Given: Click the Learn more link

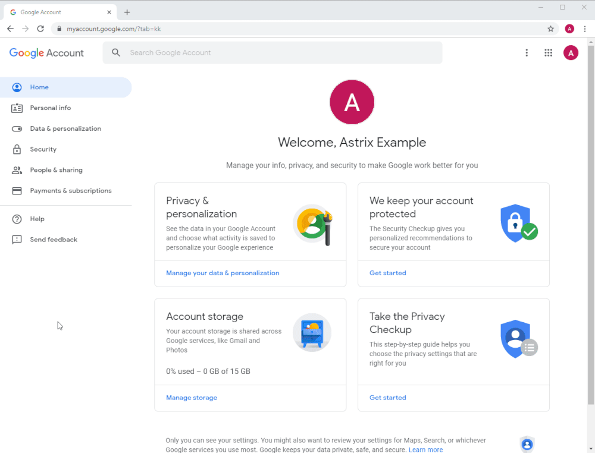Looking at the screenshot, I should pos(425,449).
